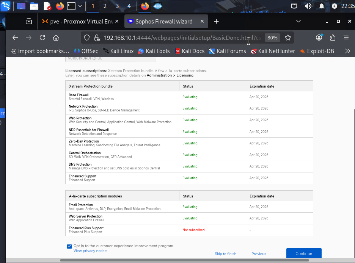Viewport: 355px width, 263px height.
Task: Open the Firefox hamburger application menu
Action: (x=346, y=38)
